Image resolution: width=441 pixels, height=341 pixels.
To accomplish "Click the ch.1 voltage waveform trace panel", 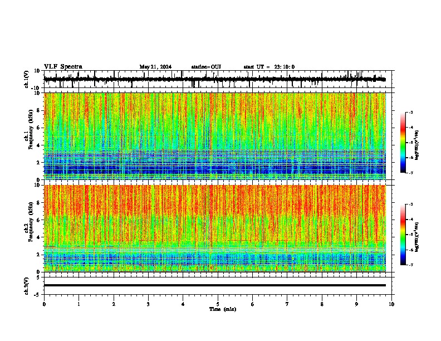I will click(x=219, y=79).
